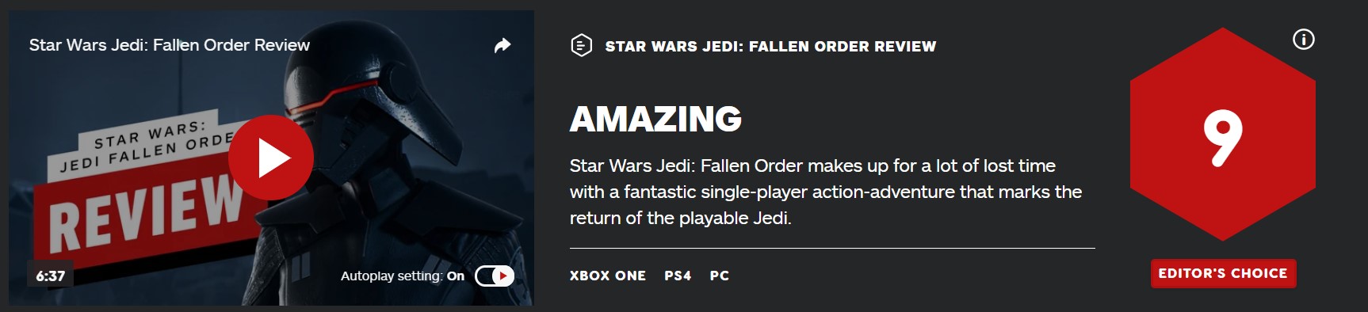Click the 'Autoplay setting:' label text
The image size is (1368, 312).
tap(392, 276)
